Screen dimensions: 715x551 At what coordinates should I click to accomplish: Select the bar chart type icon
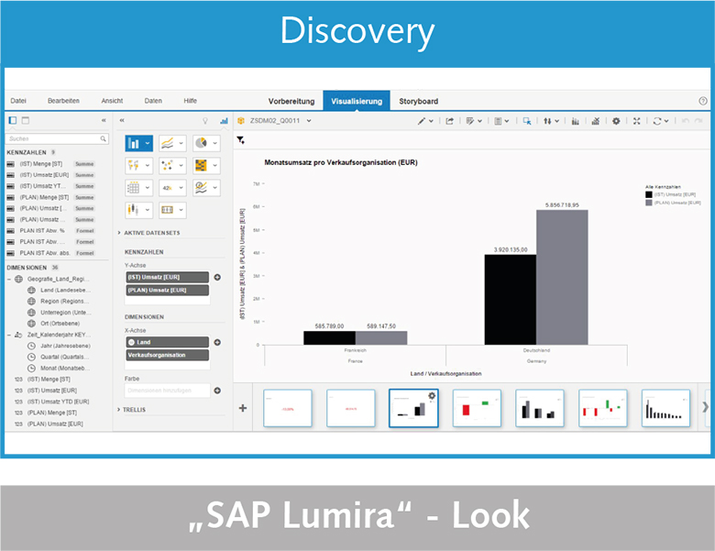[x=134, y=144]
